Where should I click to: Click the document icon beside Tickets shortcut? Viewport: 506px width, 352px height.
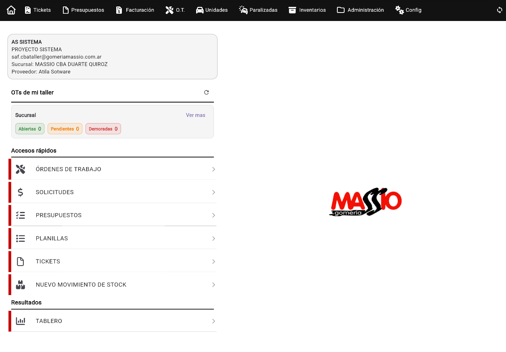pyautogui.click(x=21, y=262)
